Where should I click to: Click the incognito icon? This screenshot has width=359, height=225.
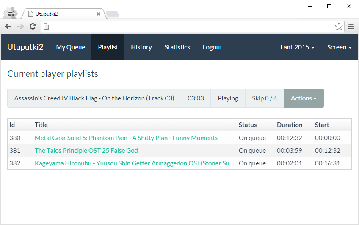11,13
